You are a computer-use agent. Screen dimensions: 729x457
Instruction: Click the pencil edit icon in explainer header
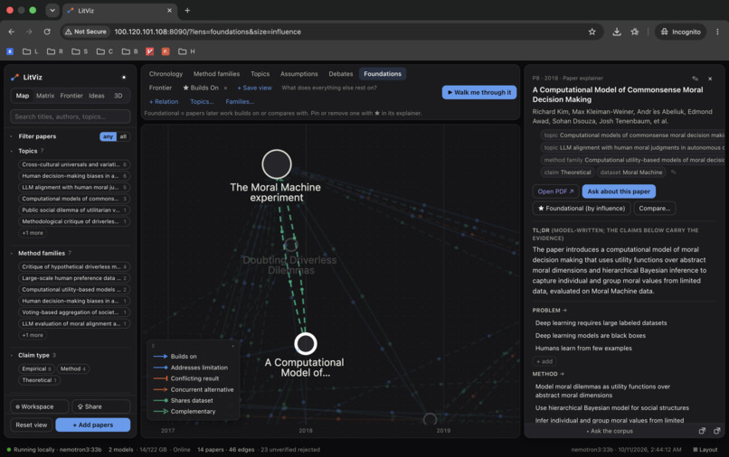695,79
